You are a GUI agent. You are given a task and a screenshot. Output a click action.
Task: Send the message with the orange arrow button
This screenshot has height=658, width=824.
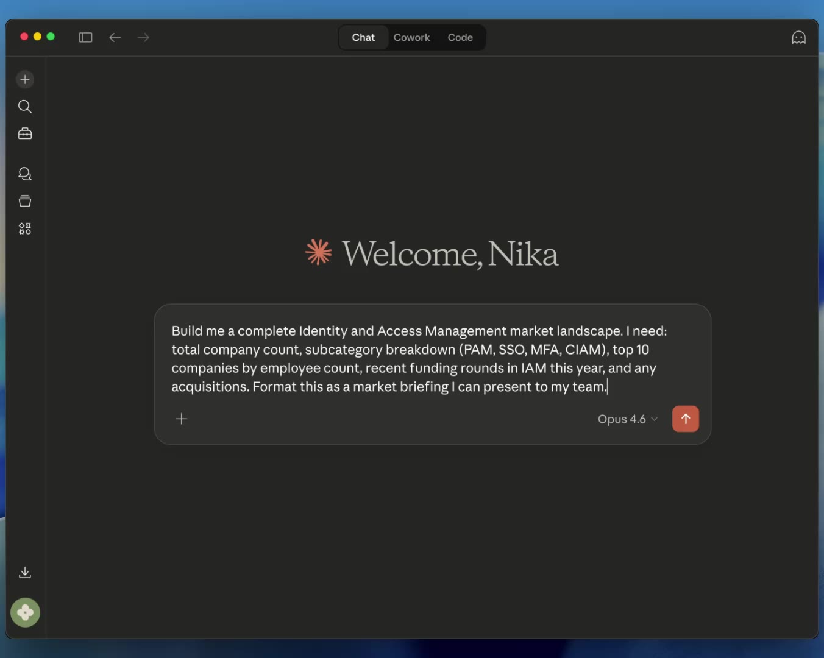(x=685, y=419)
